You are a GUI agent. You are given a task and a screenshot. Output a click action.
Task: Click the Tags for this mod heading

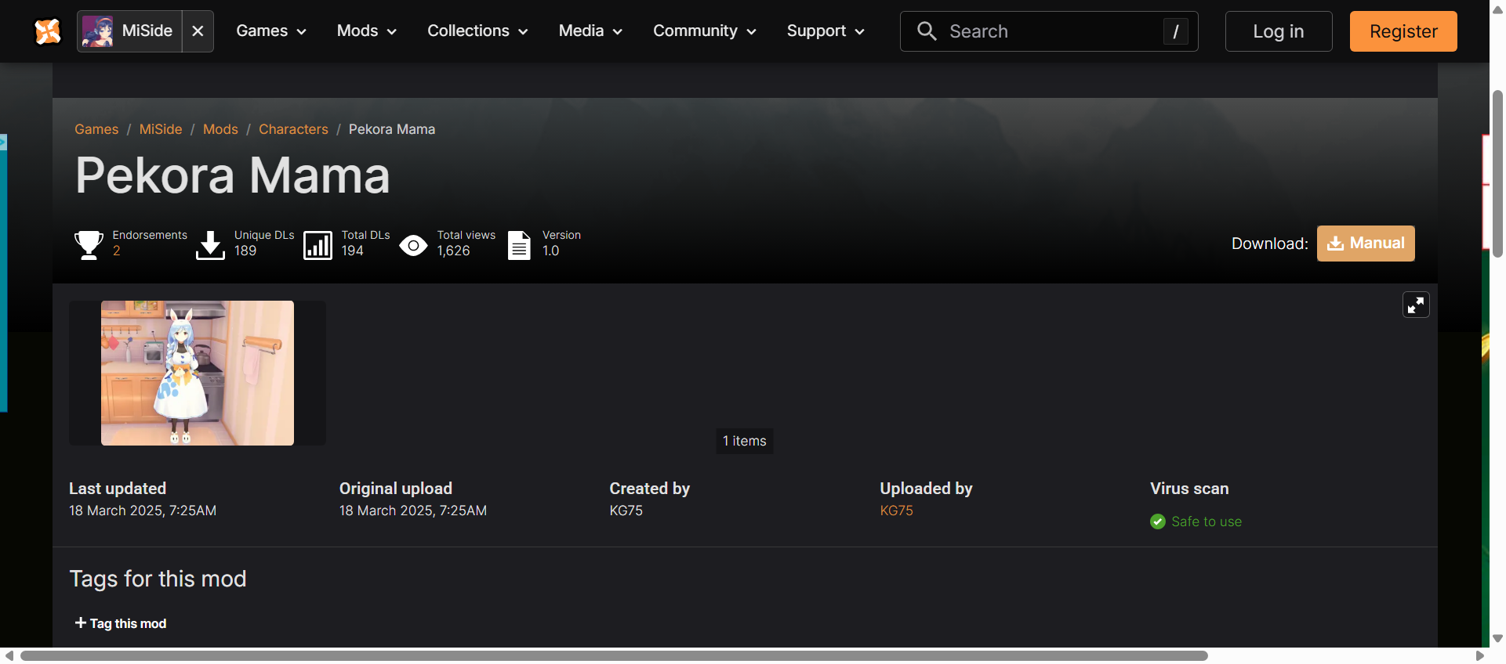(x=158, y=579)
